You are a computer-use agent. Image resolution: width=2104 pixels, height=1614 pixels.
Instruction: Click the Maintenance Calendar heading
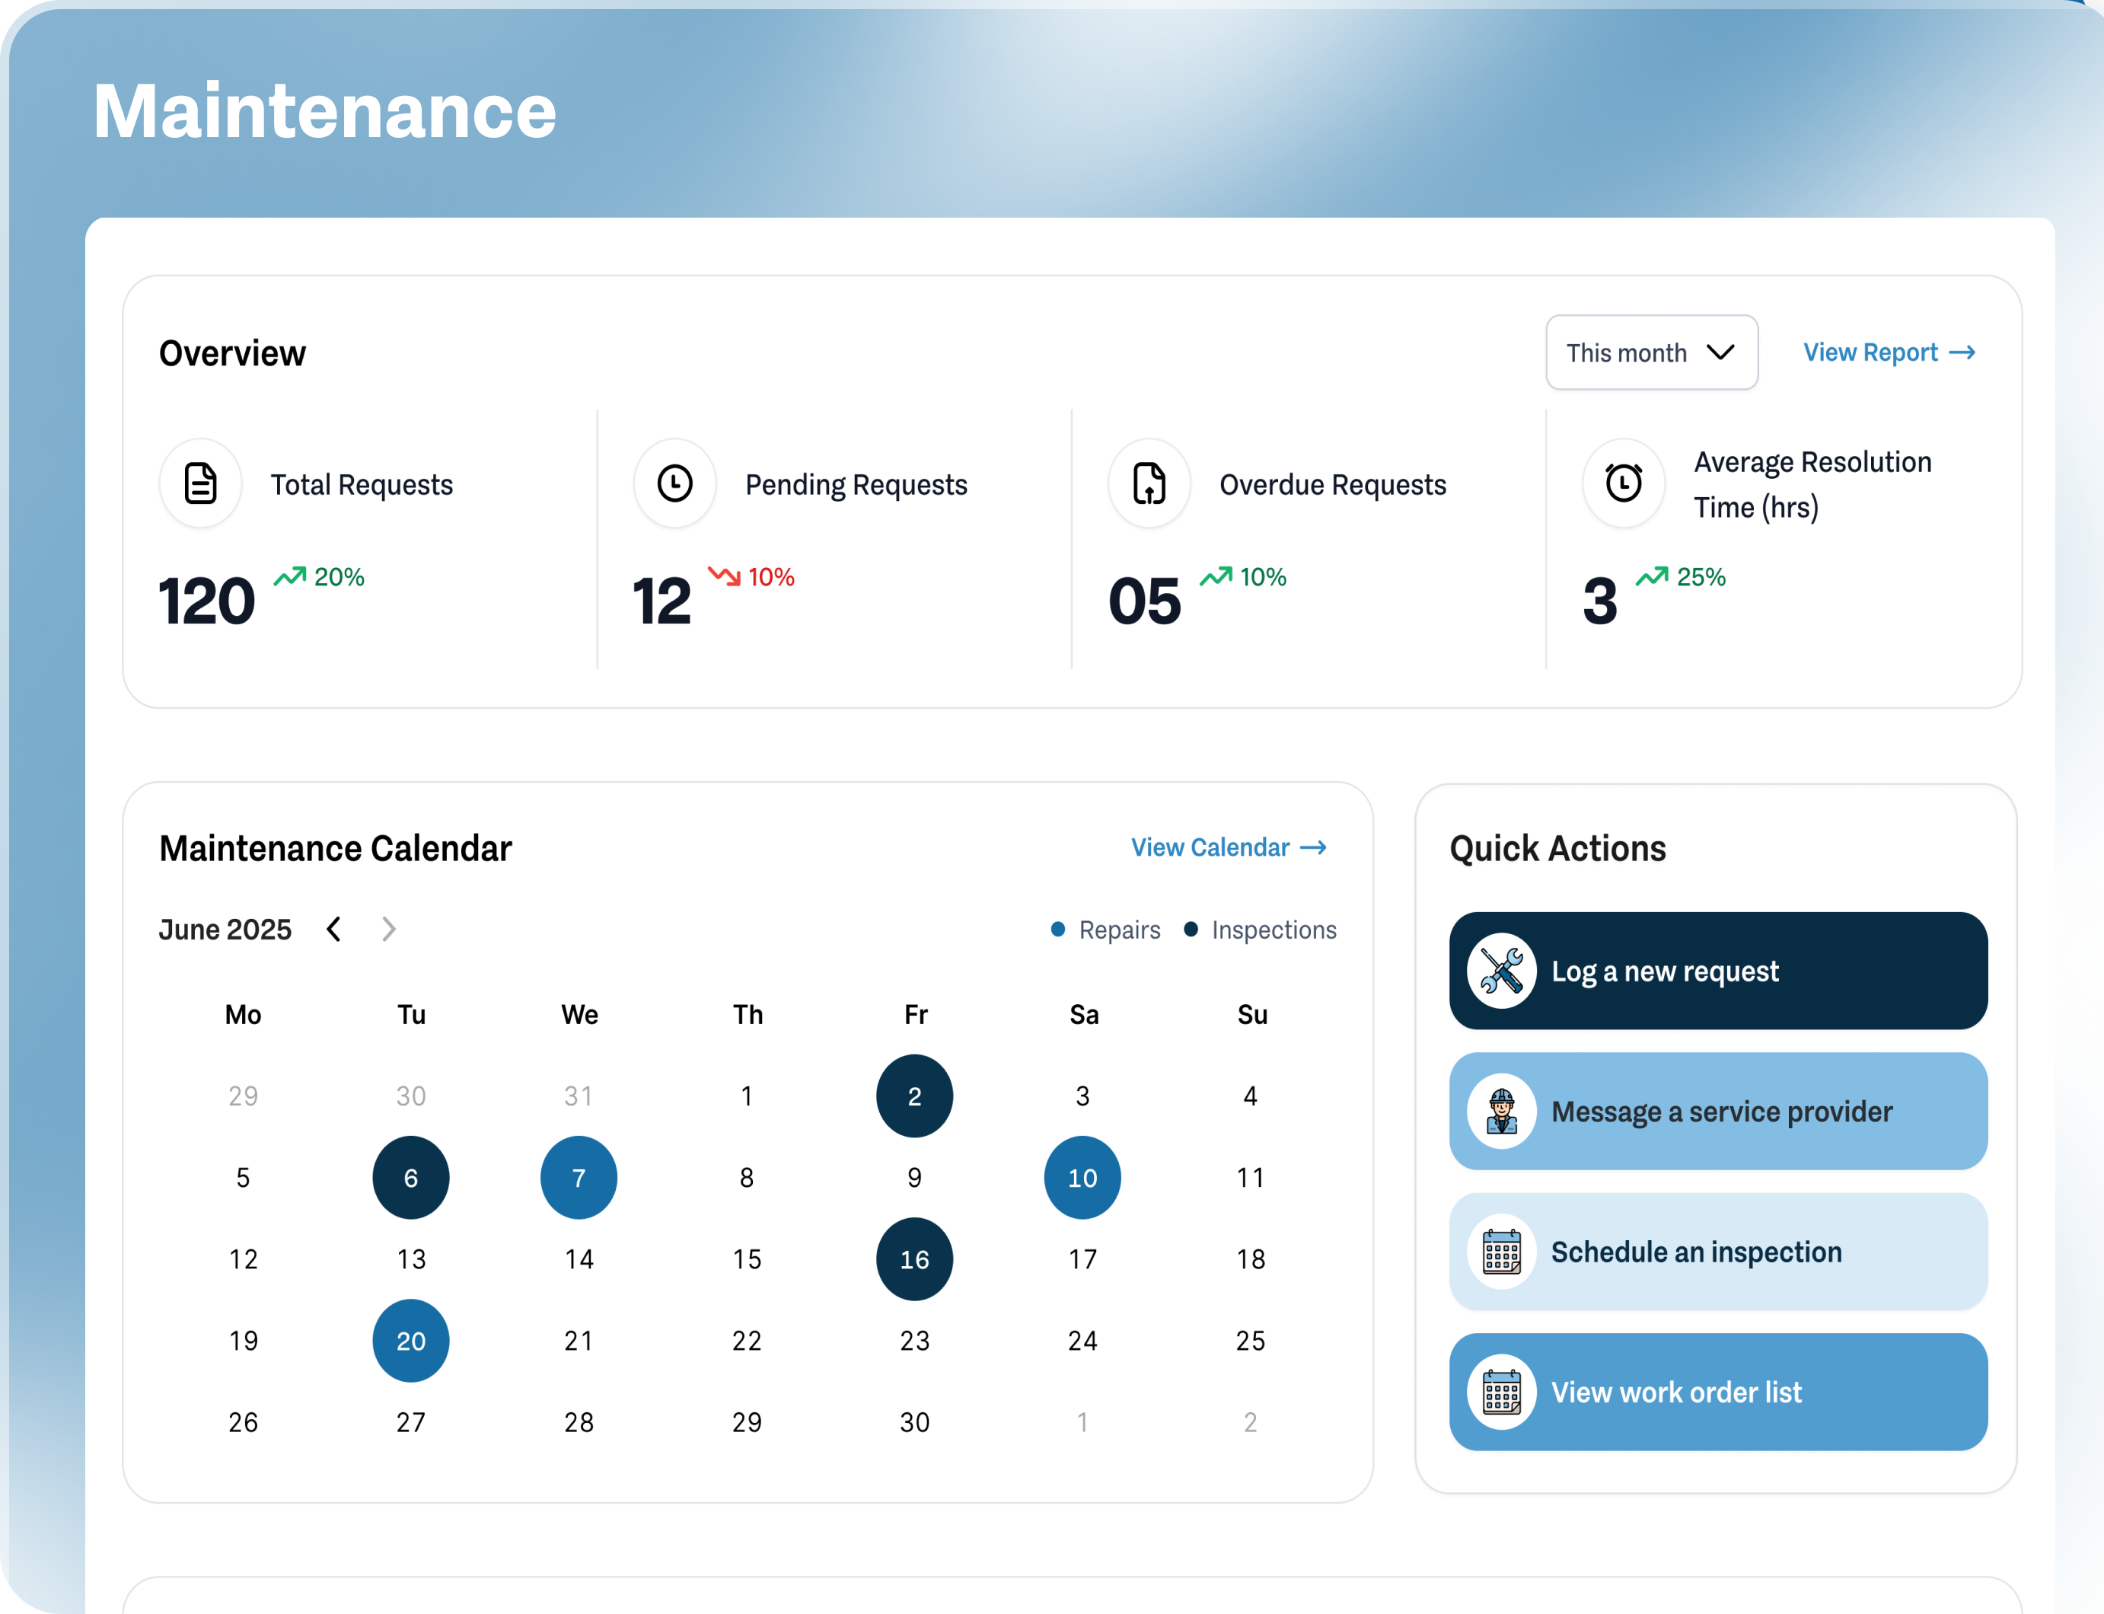335,848
